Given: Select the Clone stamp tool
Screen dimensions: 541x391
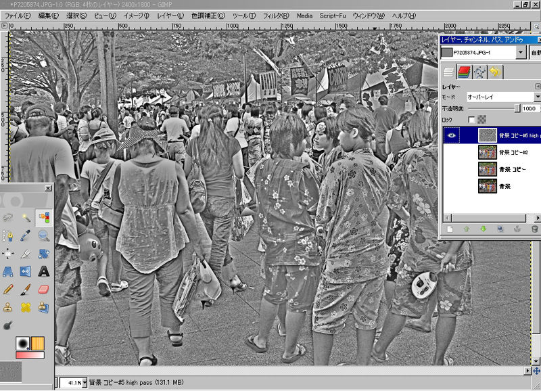Looking at the screenshot, I should click(7, 307).
